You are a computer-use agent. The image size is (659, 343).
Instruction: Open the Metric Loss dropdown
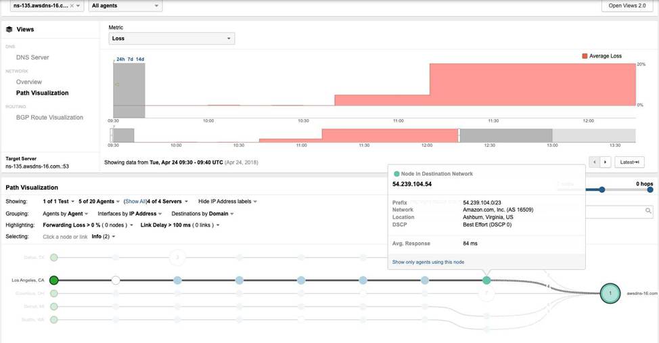pos(172,39)
